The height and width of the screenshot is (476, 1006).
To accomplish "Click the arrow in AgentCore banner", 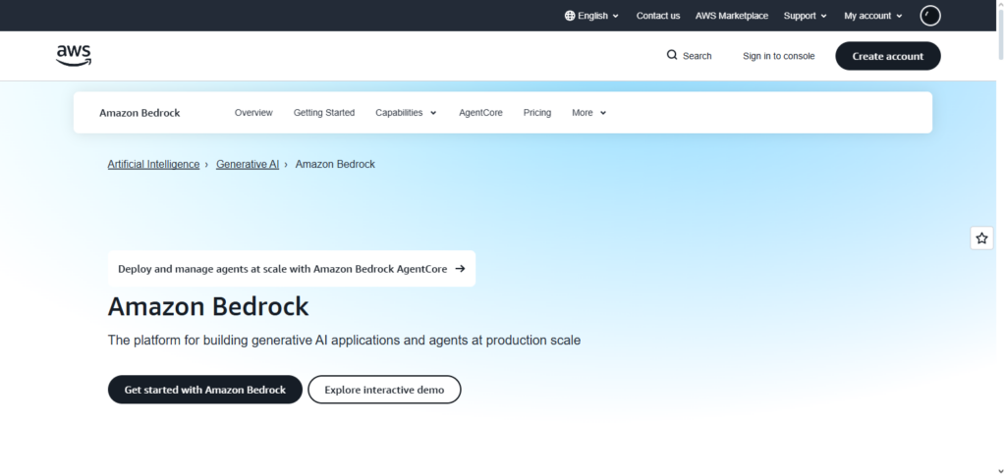I will point(460,269).
